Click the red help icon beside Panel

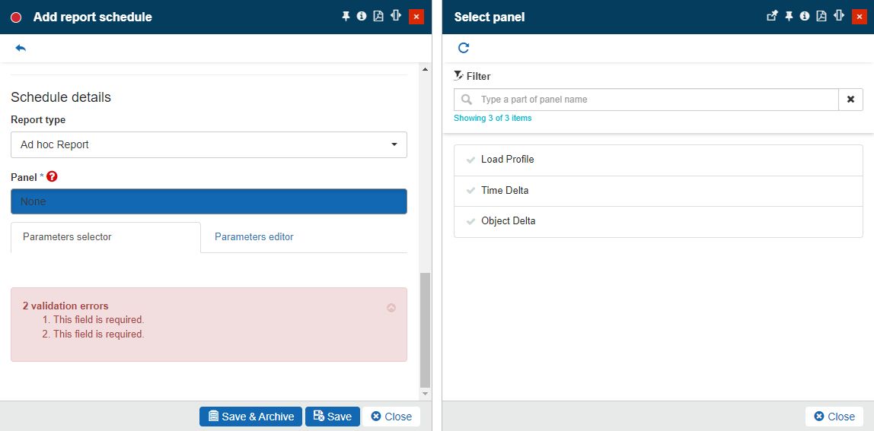pos(52,176)
